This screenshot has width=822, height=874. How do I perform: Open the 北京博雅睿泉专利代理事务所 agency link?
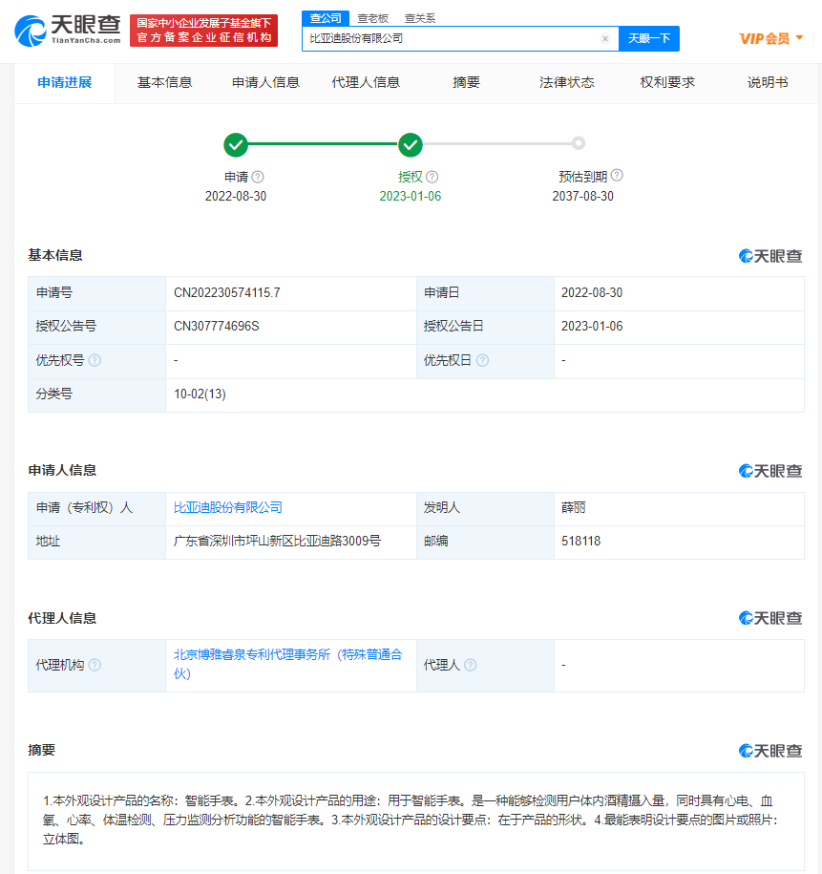(288, 664)
